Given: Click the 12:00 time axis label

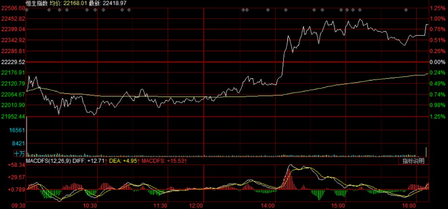Looking at the screenshot, I should [x=196, y=206].
